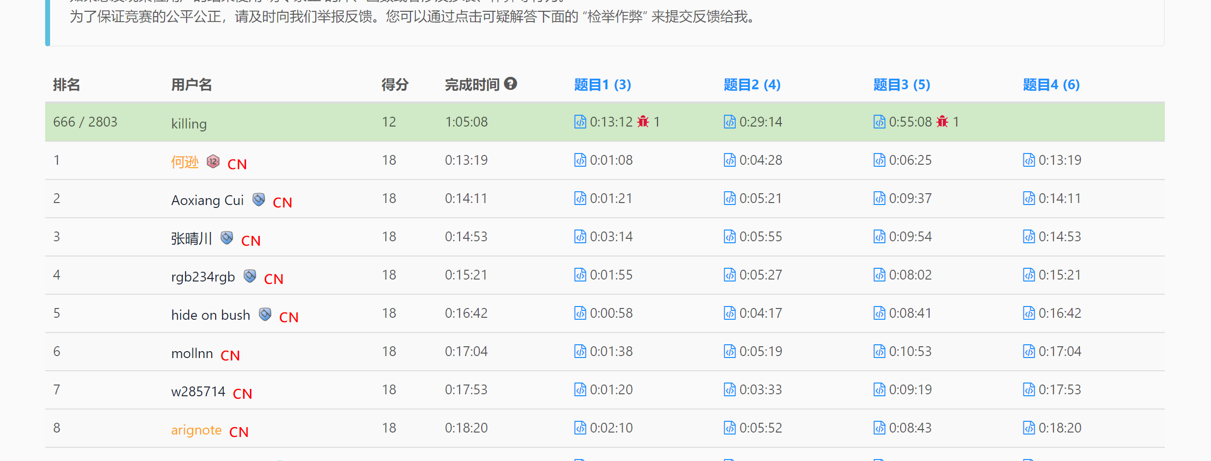The width and height of the screenshot is (1211, 461).
Task: Open killing's code icon at 0:29:14
Action: click(730, 122)
